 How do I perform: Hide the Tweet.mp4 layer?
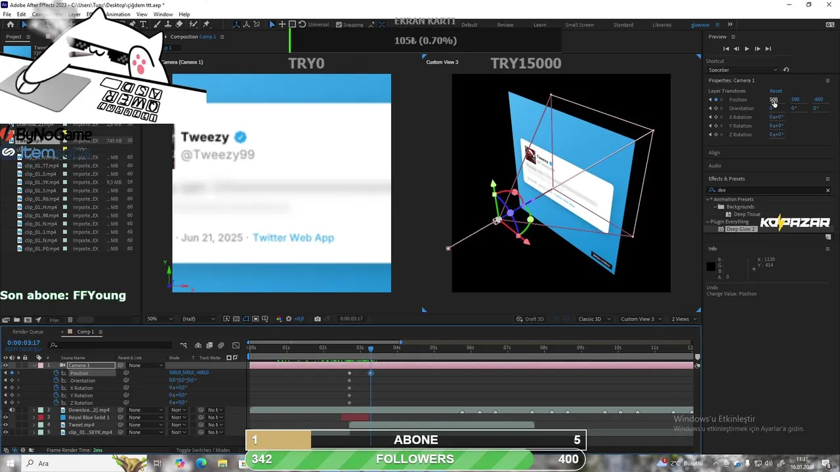[5, 425]
